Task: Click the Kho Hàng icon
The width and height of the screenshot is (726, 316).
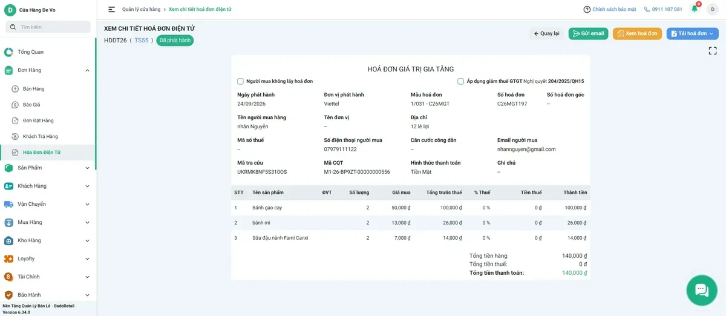Action: tap(8, 240)
